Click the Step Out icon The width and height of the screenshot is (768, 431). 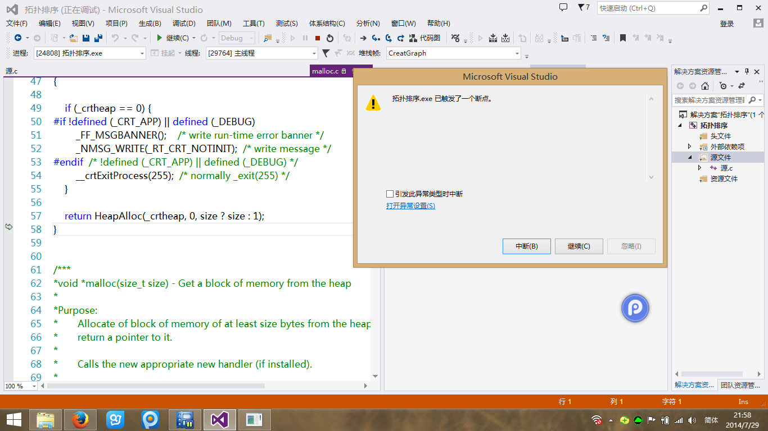[x=401, y=38]
